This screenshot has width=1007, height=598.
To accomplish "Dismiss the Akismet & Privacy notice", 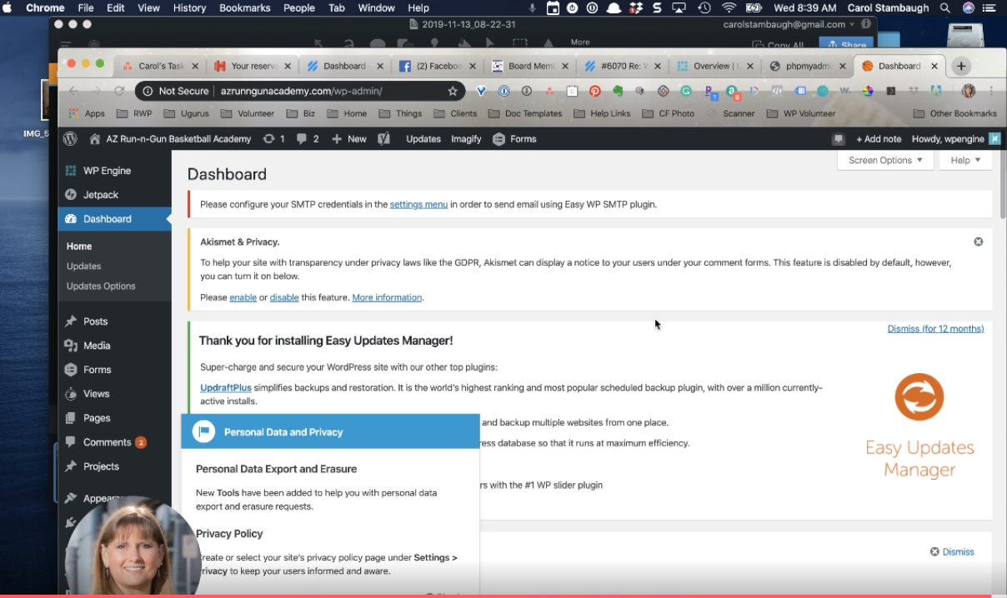I will pos(979,242).
